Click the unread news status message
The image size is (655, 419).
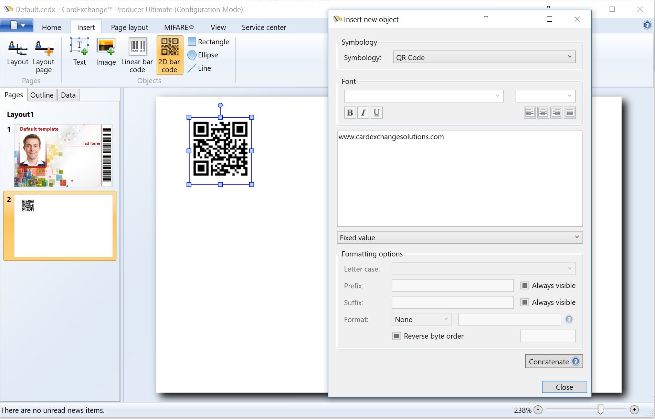coord(53,410)
